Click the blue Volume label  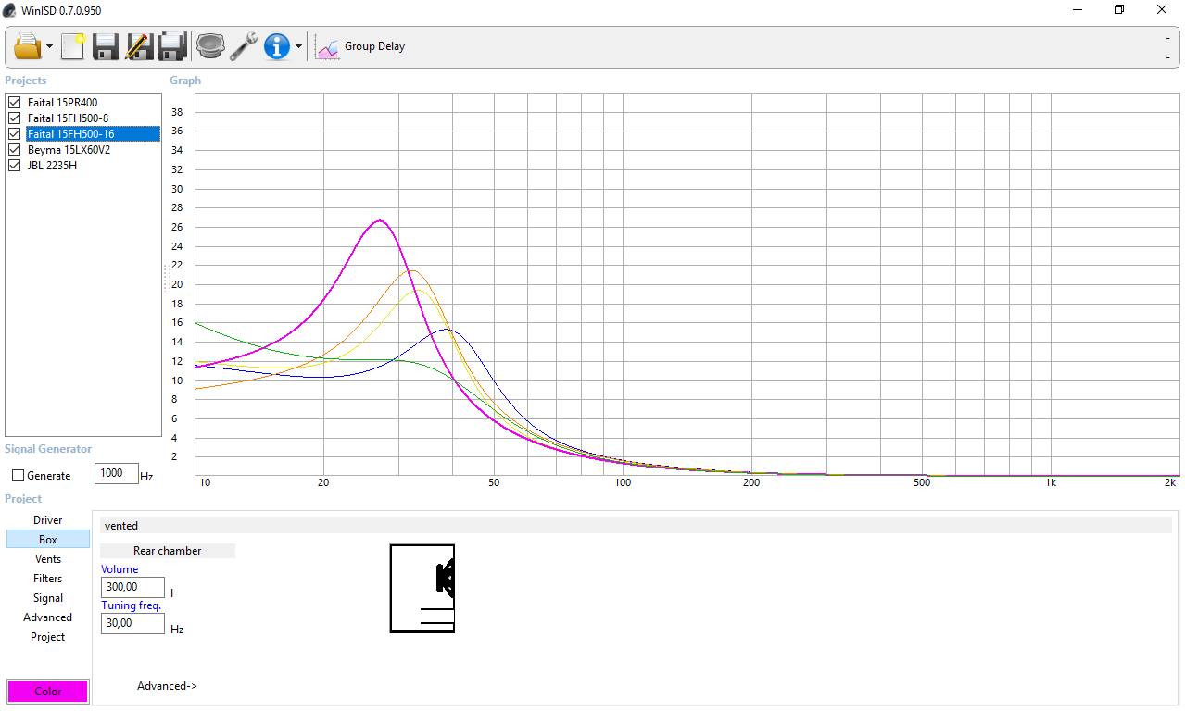pos(120,569)
